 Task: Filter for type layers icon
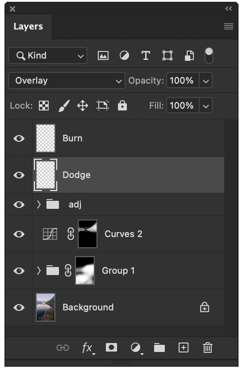pos(146,55)
